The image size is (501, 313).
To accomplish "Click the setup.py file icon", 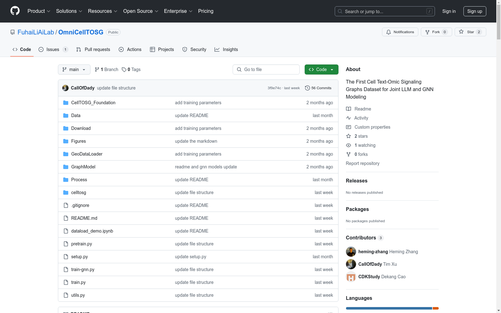I will coord(66,257).
